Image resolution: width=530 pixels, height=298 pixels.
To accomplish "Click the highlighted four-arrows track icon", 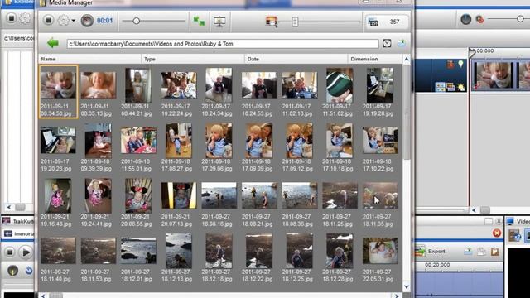I will pyautogui.click(x=440, y=87).
